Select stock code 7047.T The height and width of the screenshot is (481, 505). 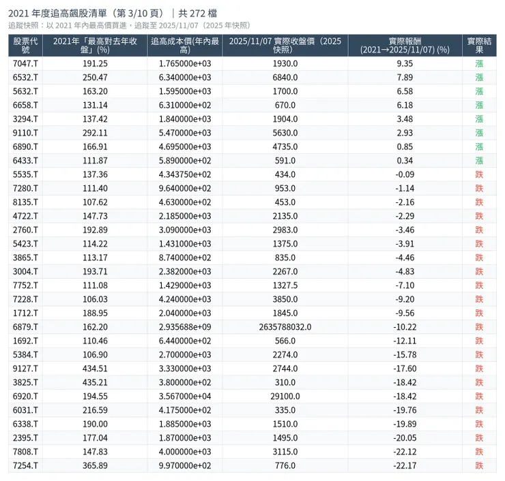[x=25, y=63]
